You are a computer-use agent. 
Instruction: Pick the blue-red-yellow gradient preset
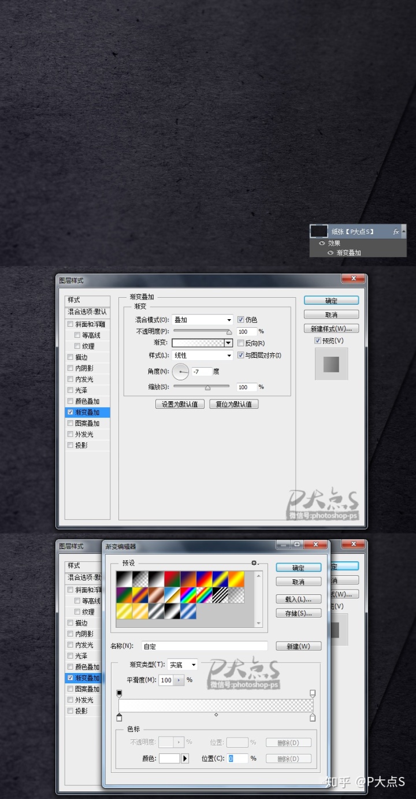[205, 579]
